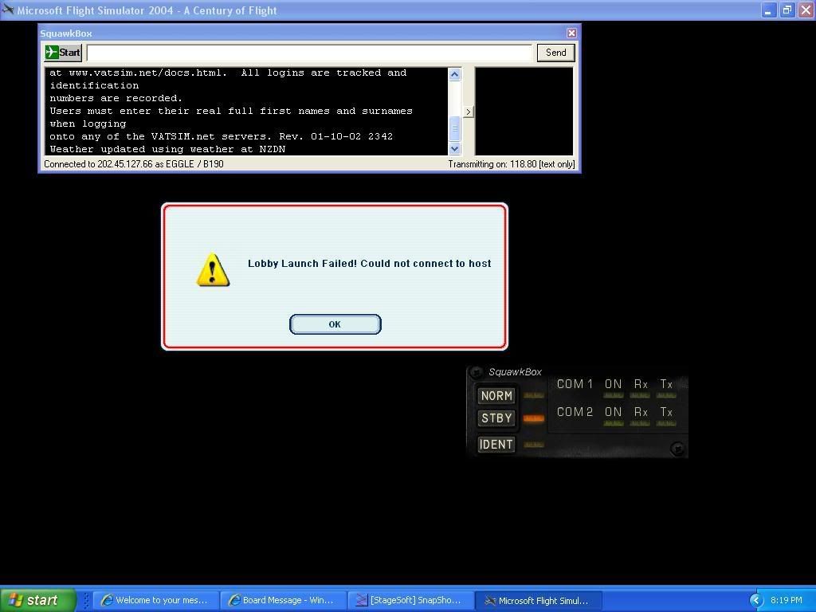Set transponder to STBY mode
This screenshot has height=612, width=816.
(496, 418)
